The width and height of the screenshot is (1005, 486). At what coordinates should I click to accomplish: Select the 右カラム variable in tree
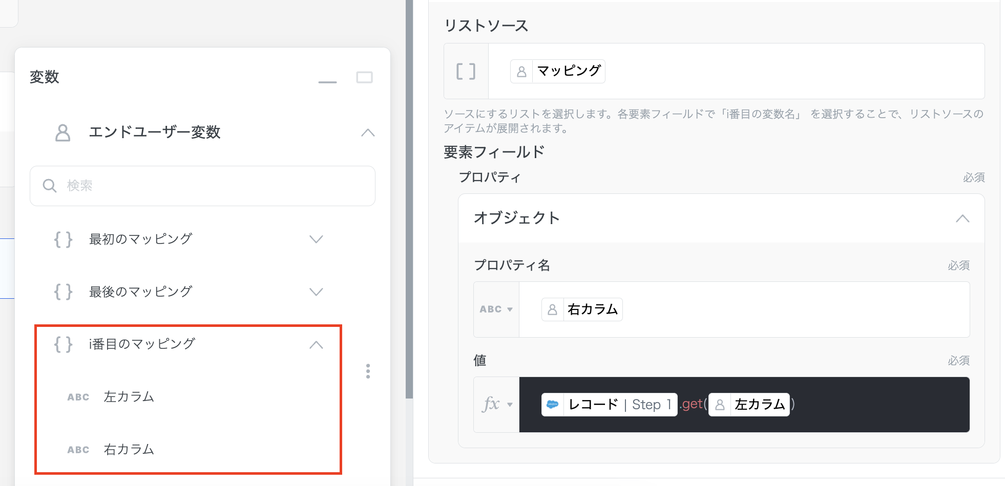pyautogui.click(x=129, y=450)
